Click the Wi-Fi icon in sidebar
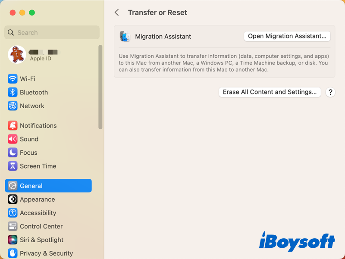The height and width of the screenshot is (259, 345). pyautogui.click(x=13, y=79)
